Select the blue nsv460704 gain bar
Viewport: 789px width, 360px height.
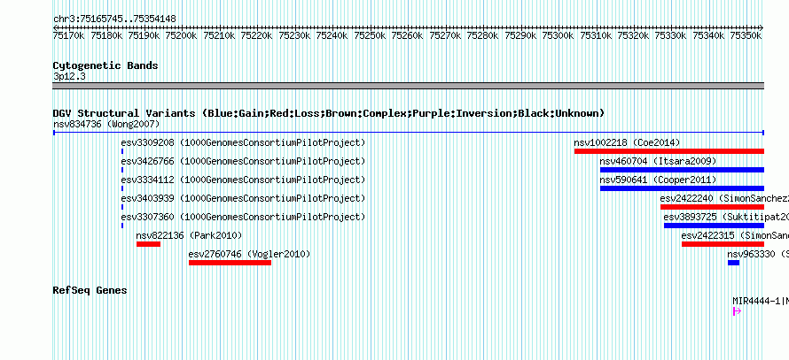pos(682,170)
